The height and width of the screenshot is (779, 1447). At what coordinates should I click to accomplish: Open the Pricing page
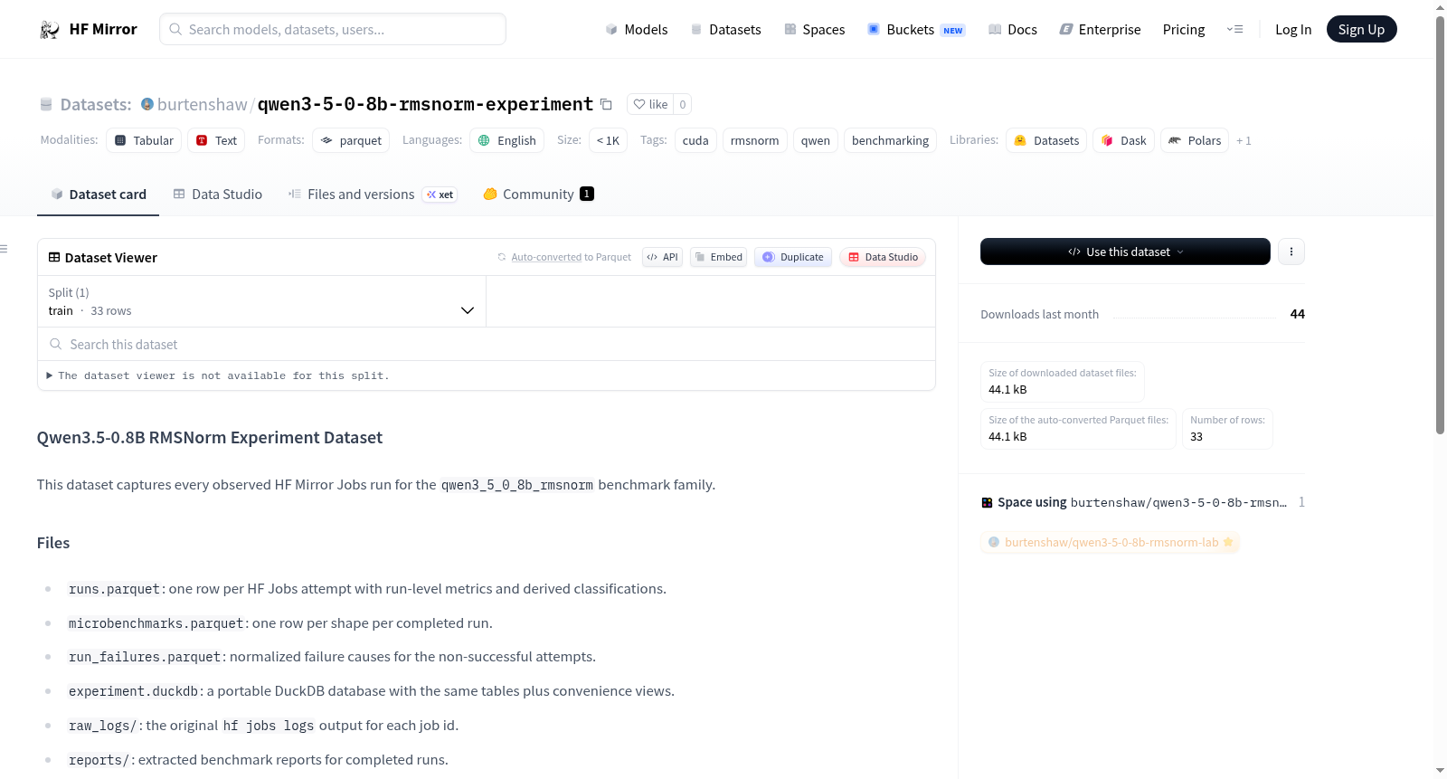tap(1184, 30)
